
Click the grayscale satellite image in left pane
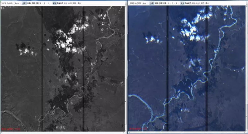coord(62,68)
